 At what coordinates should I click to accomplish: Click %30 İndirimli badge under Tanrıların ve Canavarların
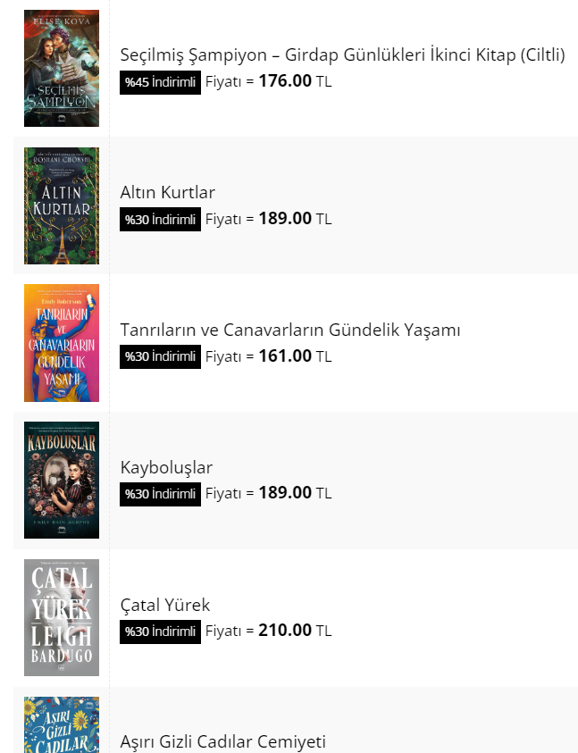(x=160, y=357)
